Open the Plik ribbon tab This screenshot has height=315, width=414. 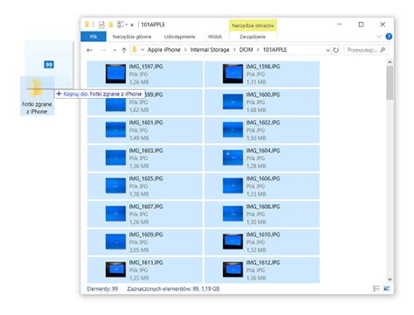click(93, 37)
